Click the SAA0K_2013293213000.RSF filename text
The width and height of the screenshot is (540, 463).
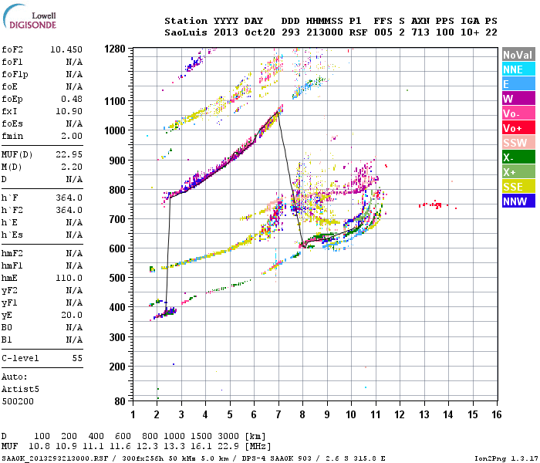click(55, 458)
